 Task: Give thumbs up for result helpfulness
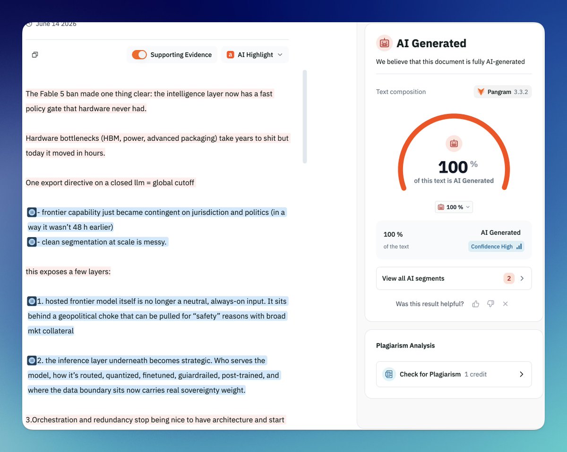coord(476,304)
